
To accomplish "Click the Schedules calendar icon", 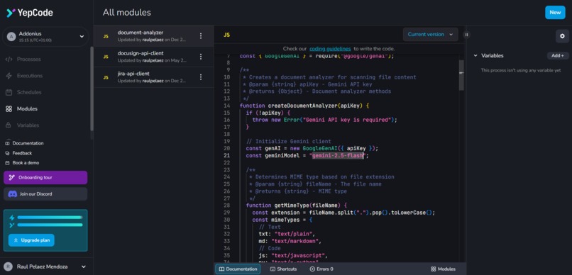I will [9, 92].
